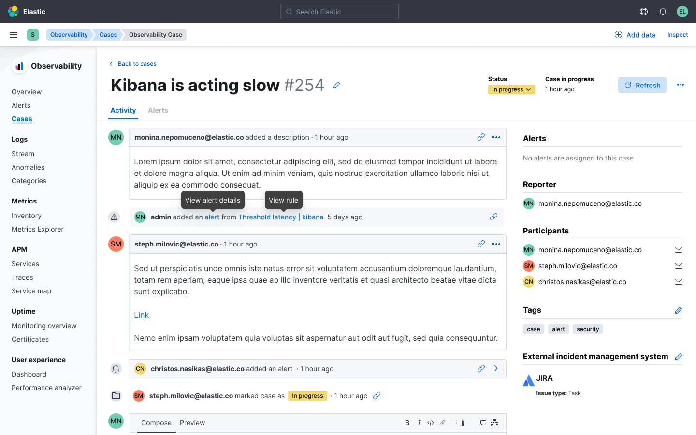Click the security tag

[x=588, y=329]
